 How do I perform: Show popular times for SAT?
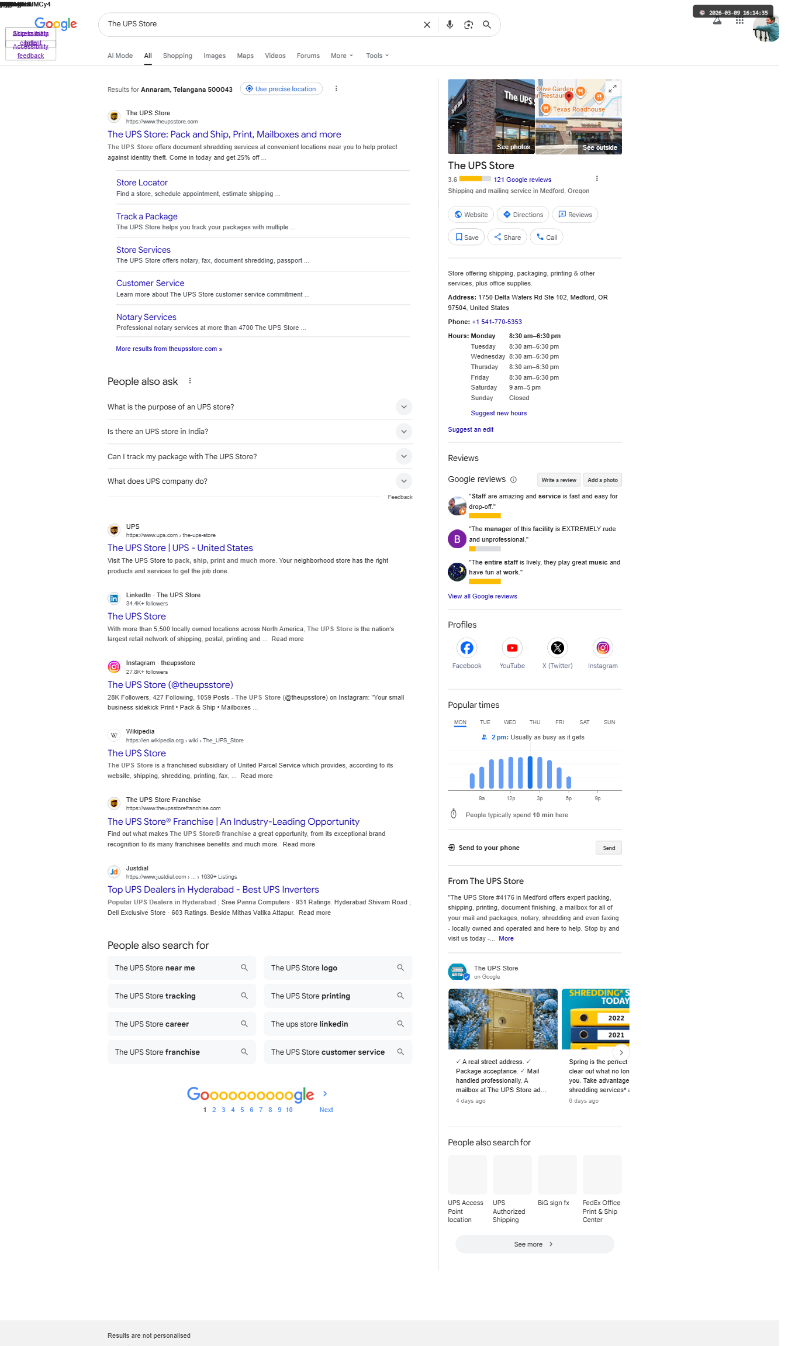point(584,722)
